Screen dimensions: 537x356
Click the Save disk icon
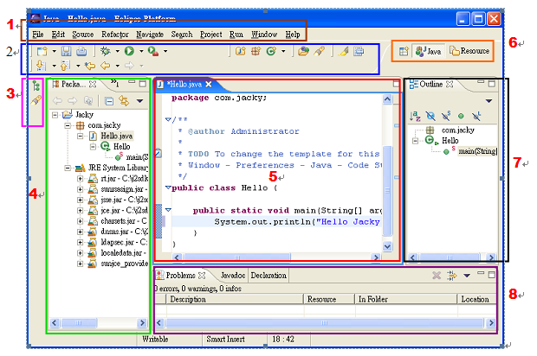[x=66, y=51]
